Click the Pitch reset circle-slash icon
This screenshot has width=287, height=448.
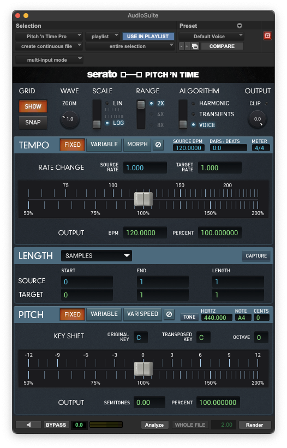pyautogui.click(x=169, y=314)
